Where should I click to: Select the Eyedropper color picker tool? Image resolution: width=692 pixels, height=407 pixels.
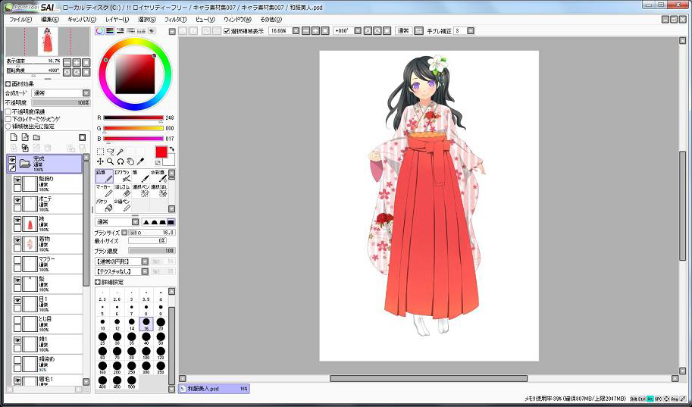[140, 161]
